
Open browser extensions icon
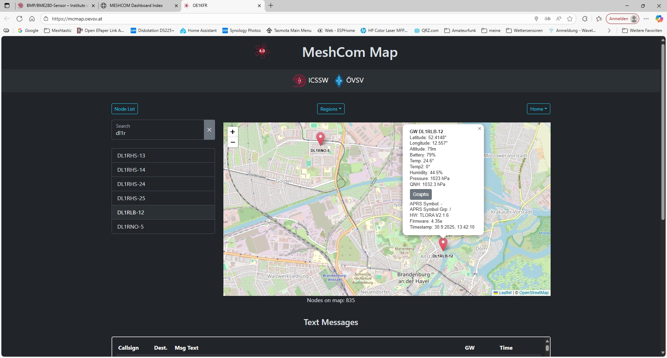pos(585,19)
